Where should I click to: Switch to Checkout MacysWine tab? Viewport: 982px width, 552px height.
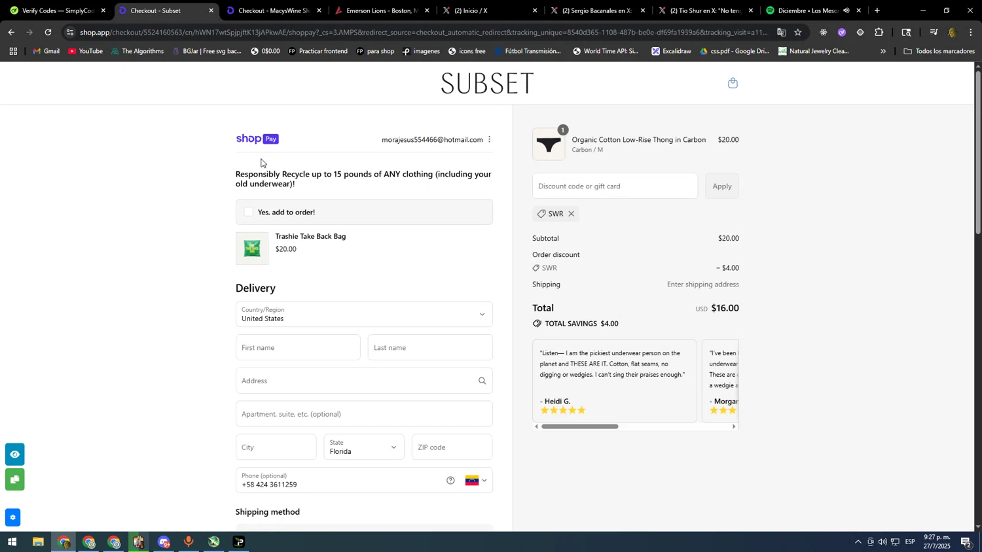point(274,10)
